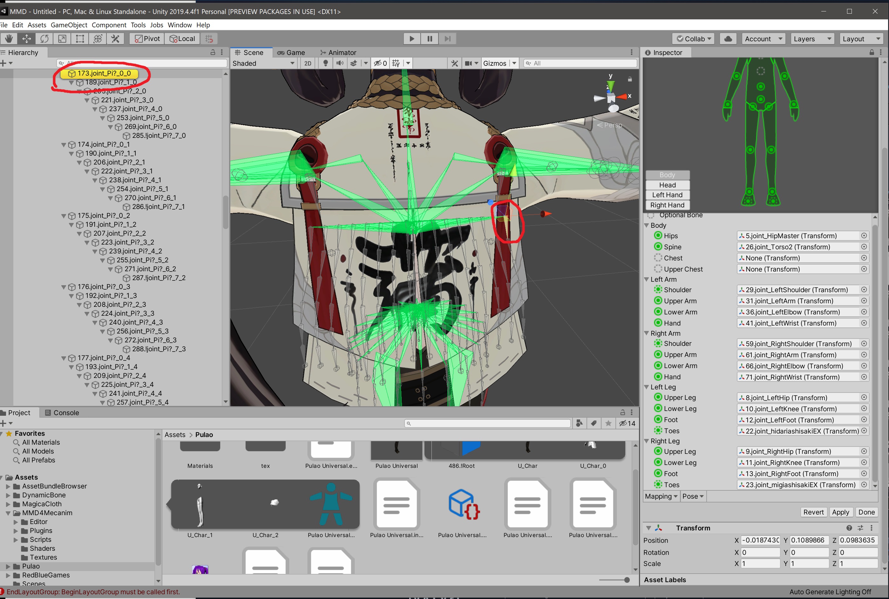Click the Apply button in Inspector
The image size is (889, 599).
pyautogui.click(x=840, y=512)
